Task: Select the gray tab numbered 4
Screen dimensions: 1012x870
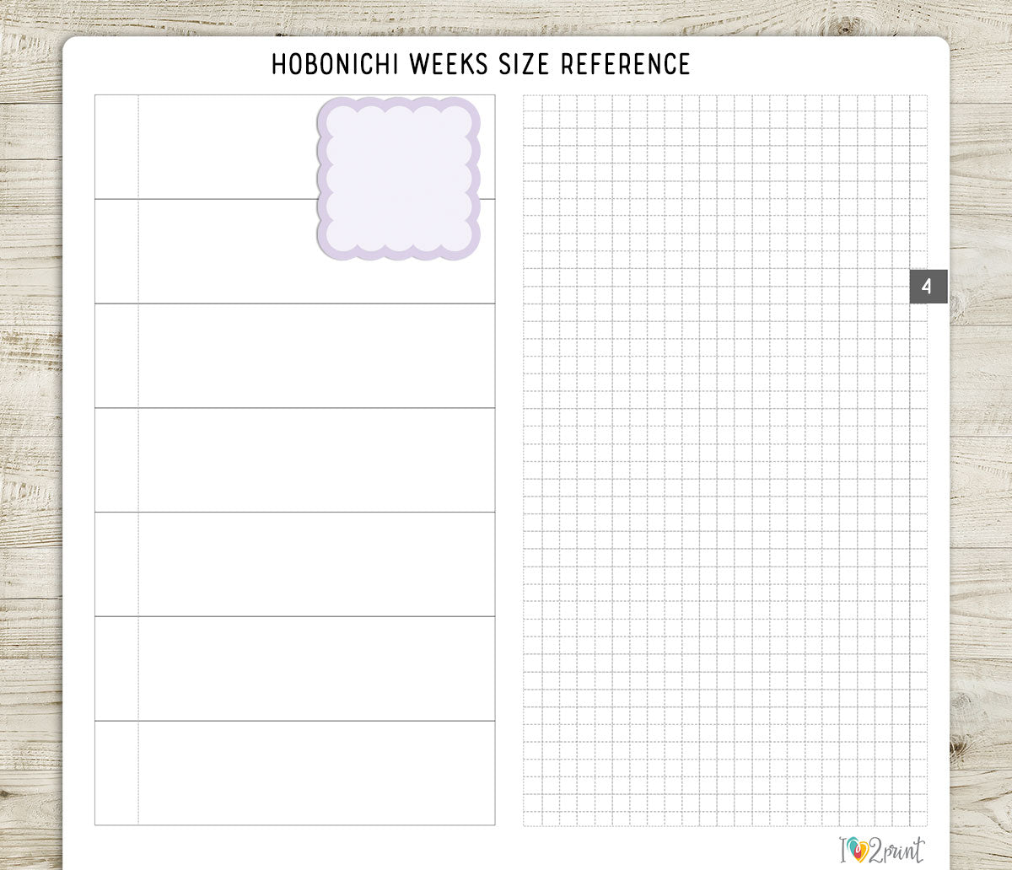Action: pyautogui.click(x=929, y=287)
